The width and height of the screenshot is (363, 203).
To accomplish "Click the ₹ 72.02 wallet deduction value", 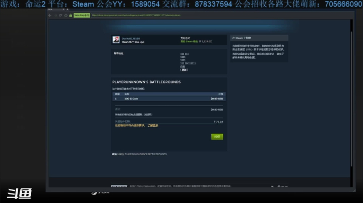I will [x=218, y=122].
